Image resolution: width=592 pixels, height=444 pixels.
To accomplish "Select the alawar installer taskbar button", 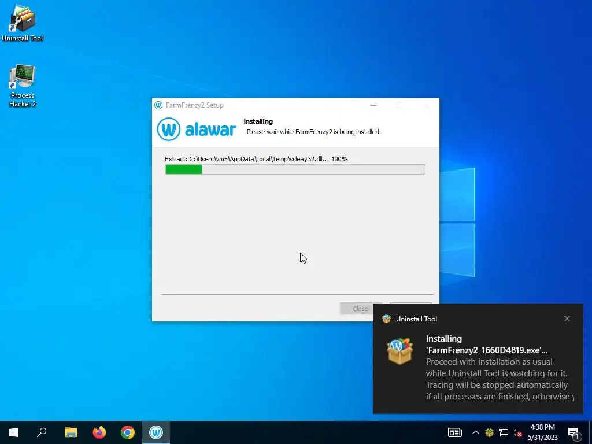I will [x=156, y=432].
